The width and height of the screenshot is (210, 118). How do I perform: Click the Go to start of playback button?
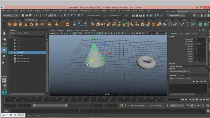point(183,99)
